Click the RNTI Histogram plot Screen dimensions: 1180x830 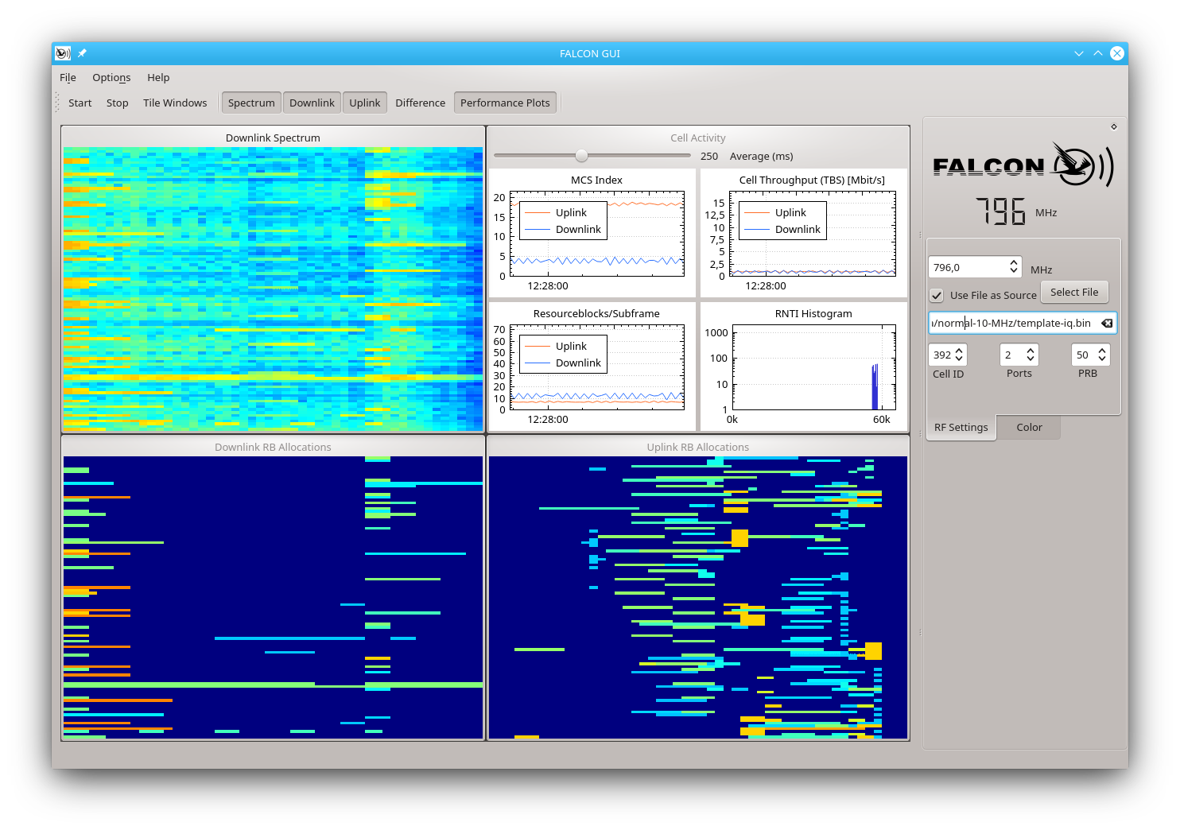point(804,367)
